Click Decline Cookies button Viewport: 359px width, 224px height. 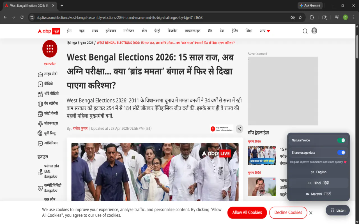point(288,213)
